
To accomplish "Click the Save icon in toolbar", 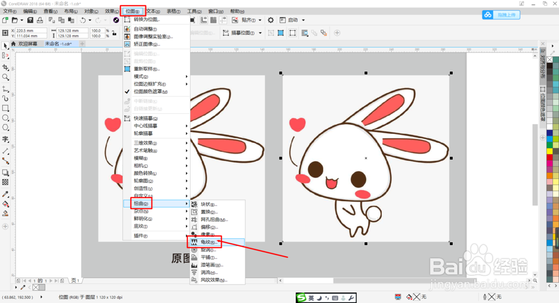I will tap(30, 20).
